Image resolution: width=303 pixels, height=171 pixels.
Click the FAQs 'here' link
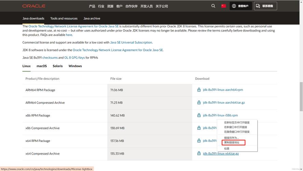tap(69, 35)
